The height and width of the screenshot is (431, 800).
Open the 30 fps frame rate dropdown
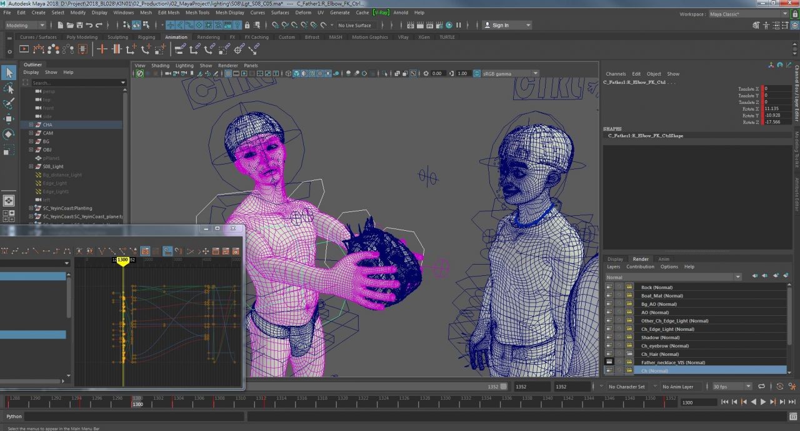731,387
